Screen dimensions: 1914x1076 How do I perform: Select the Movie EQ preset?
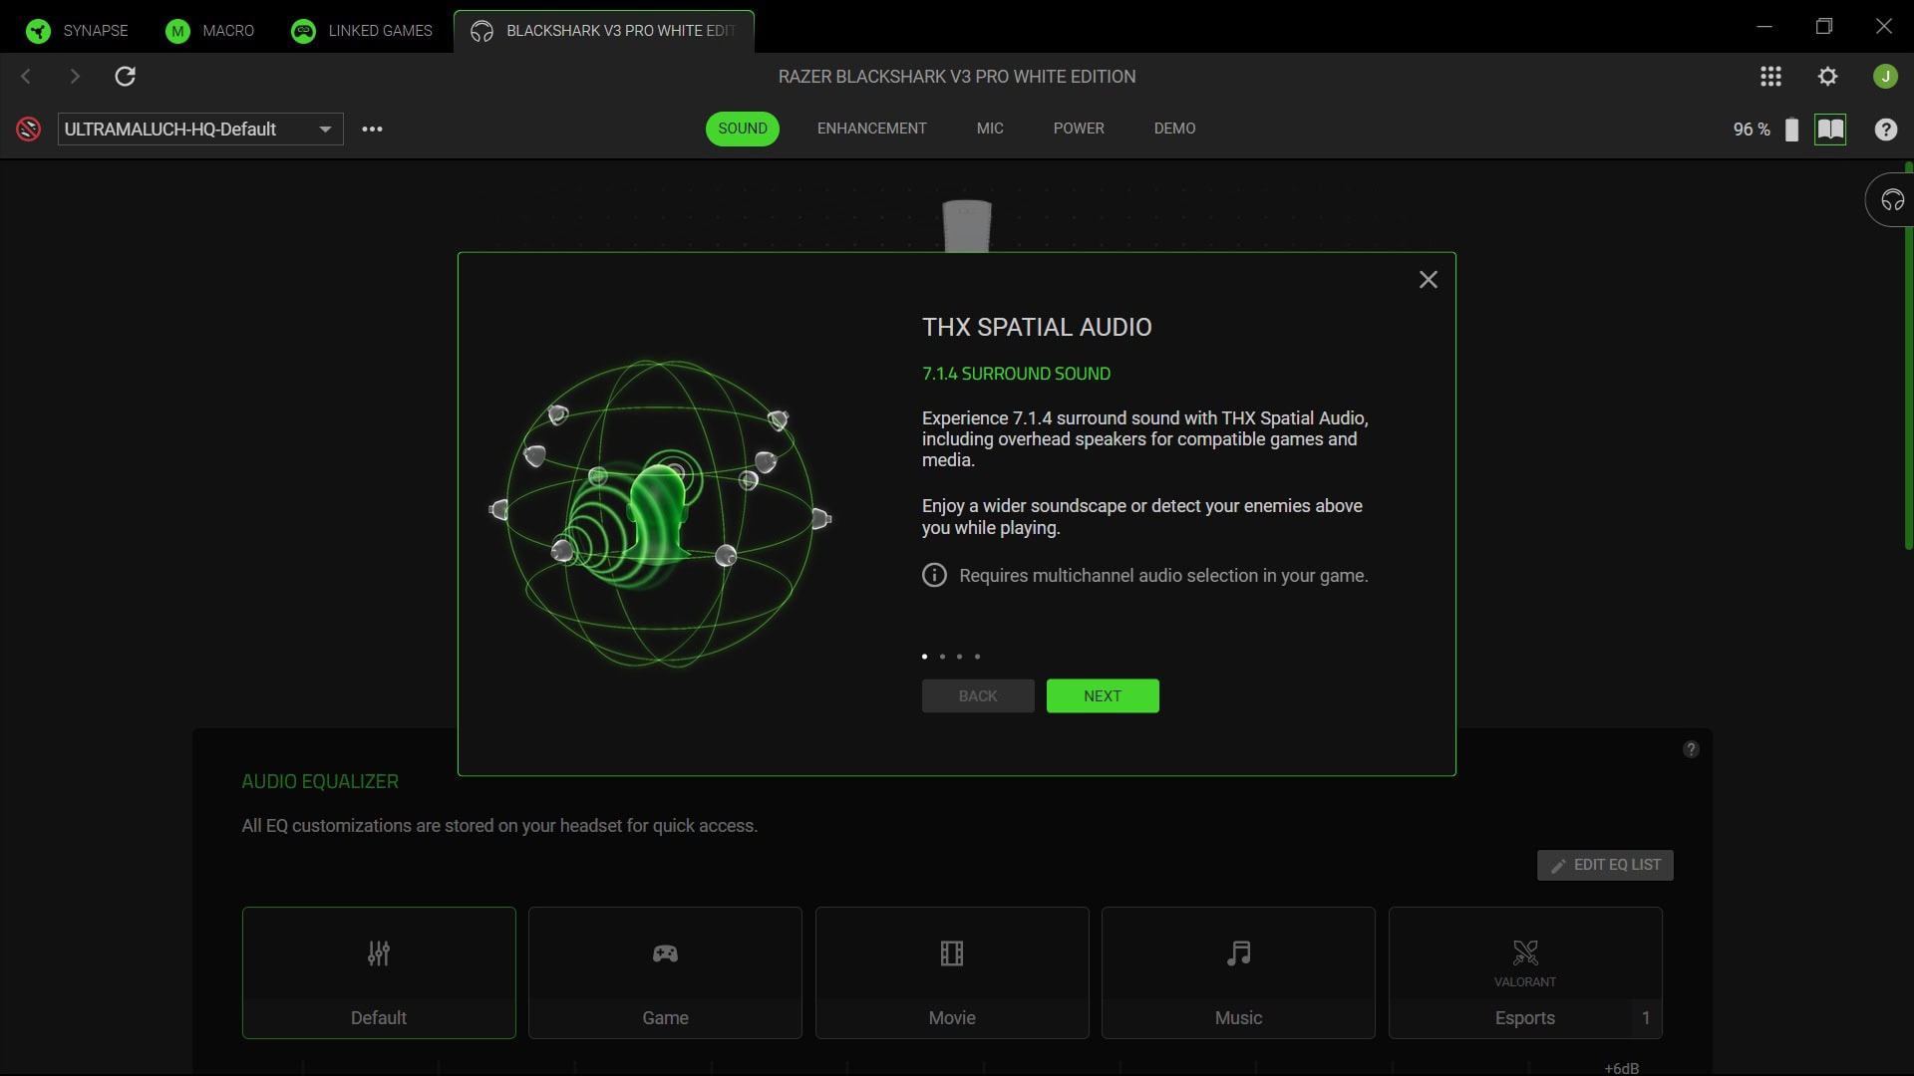[952, 972]
